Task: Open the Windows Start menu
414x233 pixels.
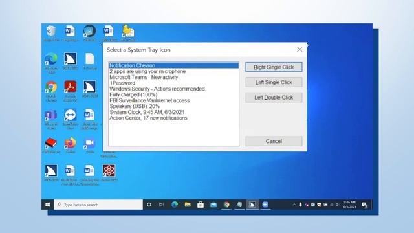Action: coord(47,205)
